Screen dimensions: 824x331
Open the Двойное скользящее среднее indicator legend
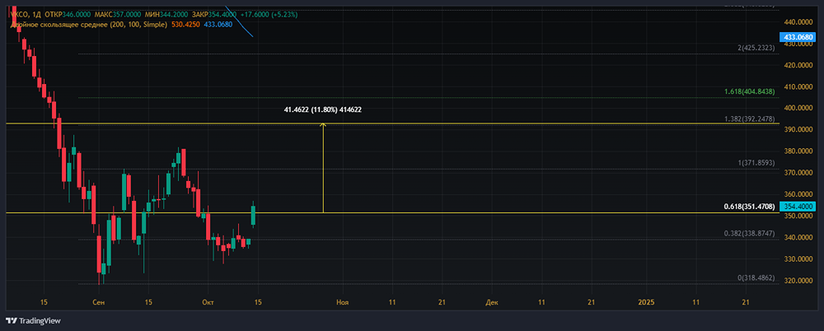[x=88, y=25]
